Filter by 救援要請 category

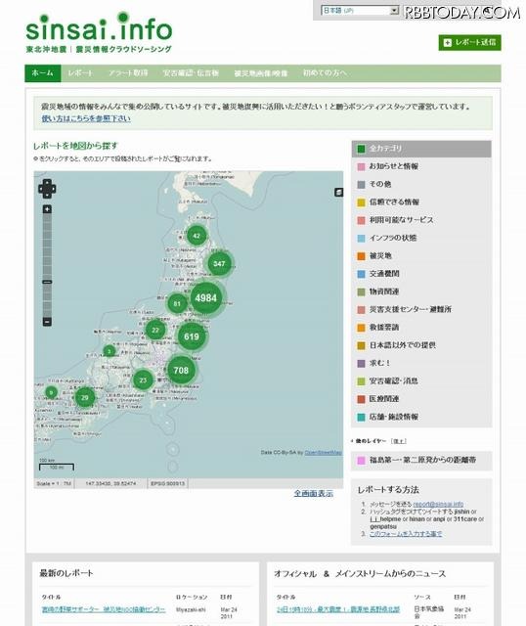click(x=421, y=328)
